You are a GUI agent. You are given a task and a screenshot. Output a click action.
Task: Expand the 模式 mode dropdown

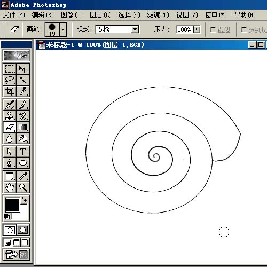coord(135,29)
